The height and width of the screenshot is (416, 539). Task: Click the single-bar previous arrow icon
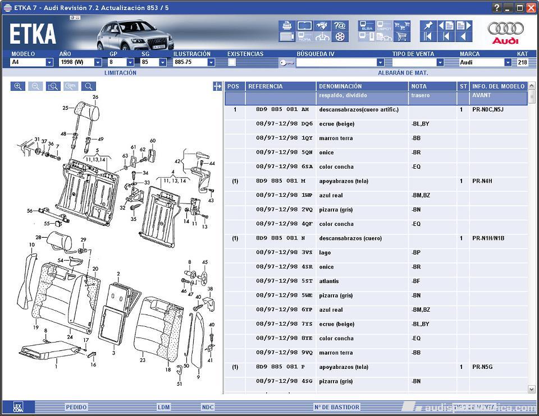pyautogui.click(x=446, y=36)
